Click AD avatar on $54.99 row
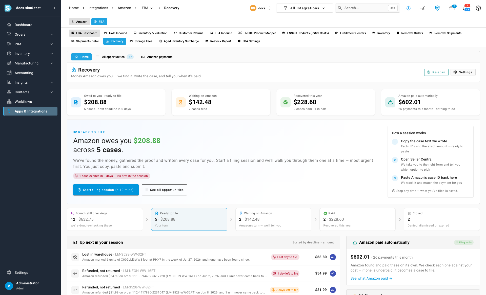This screenshot has height=295, width=486. 333,274
